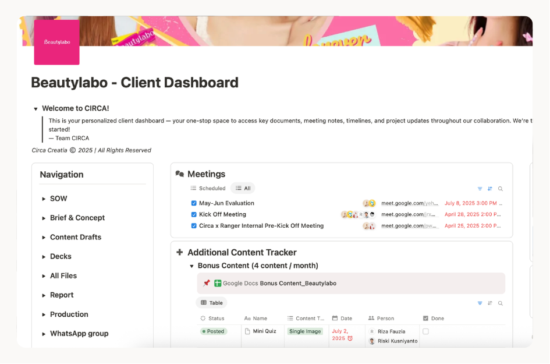550x364 pixels.
Task: Expand the All Files section
Action: 44,276
